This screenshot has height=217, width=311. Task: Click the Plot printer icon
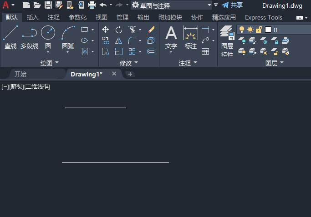[92, 5]
